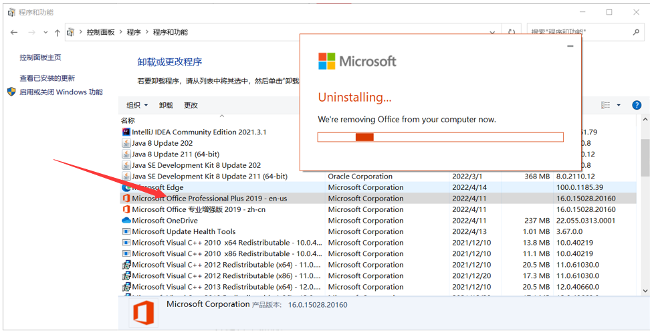The height and width of the screenshot is (331, 650).
Task: Click the 368 MB size cell
Action: coord(537,177)
